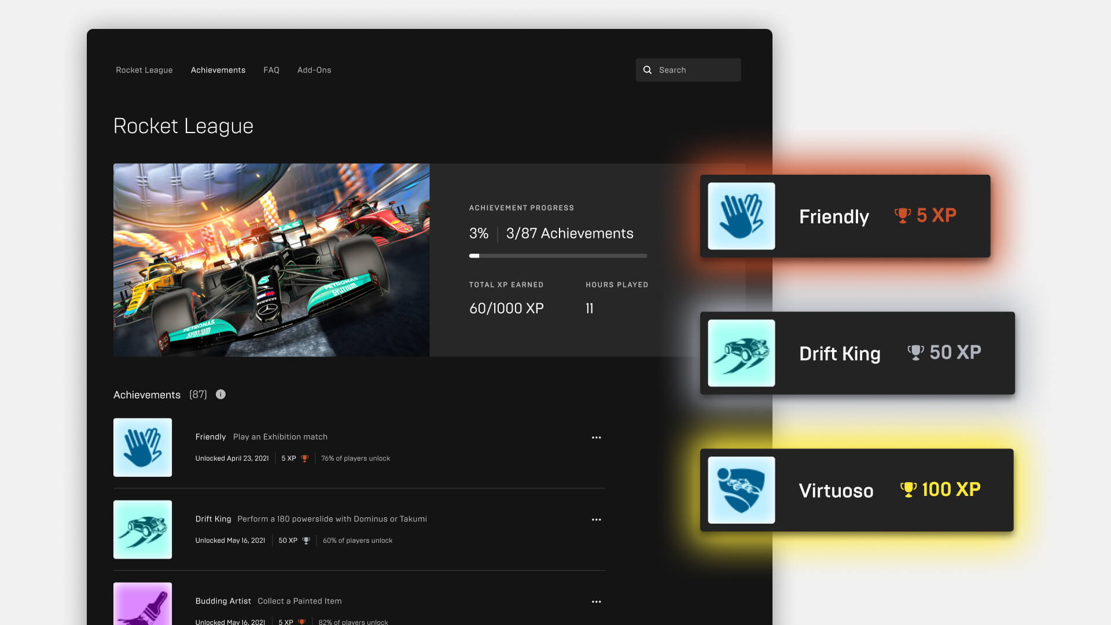Viewport: 1111px width, 625px height.
Task: Select the FAQ tab in navigation
Action: [271, 69]
